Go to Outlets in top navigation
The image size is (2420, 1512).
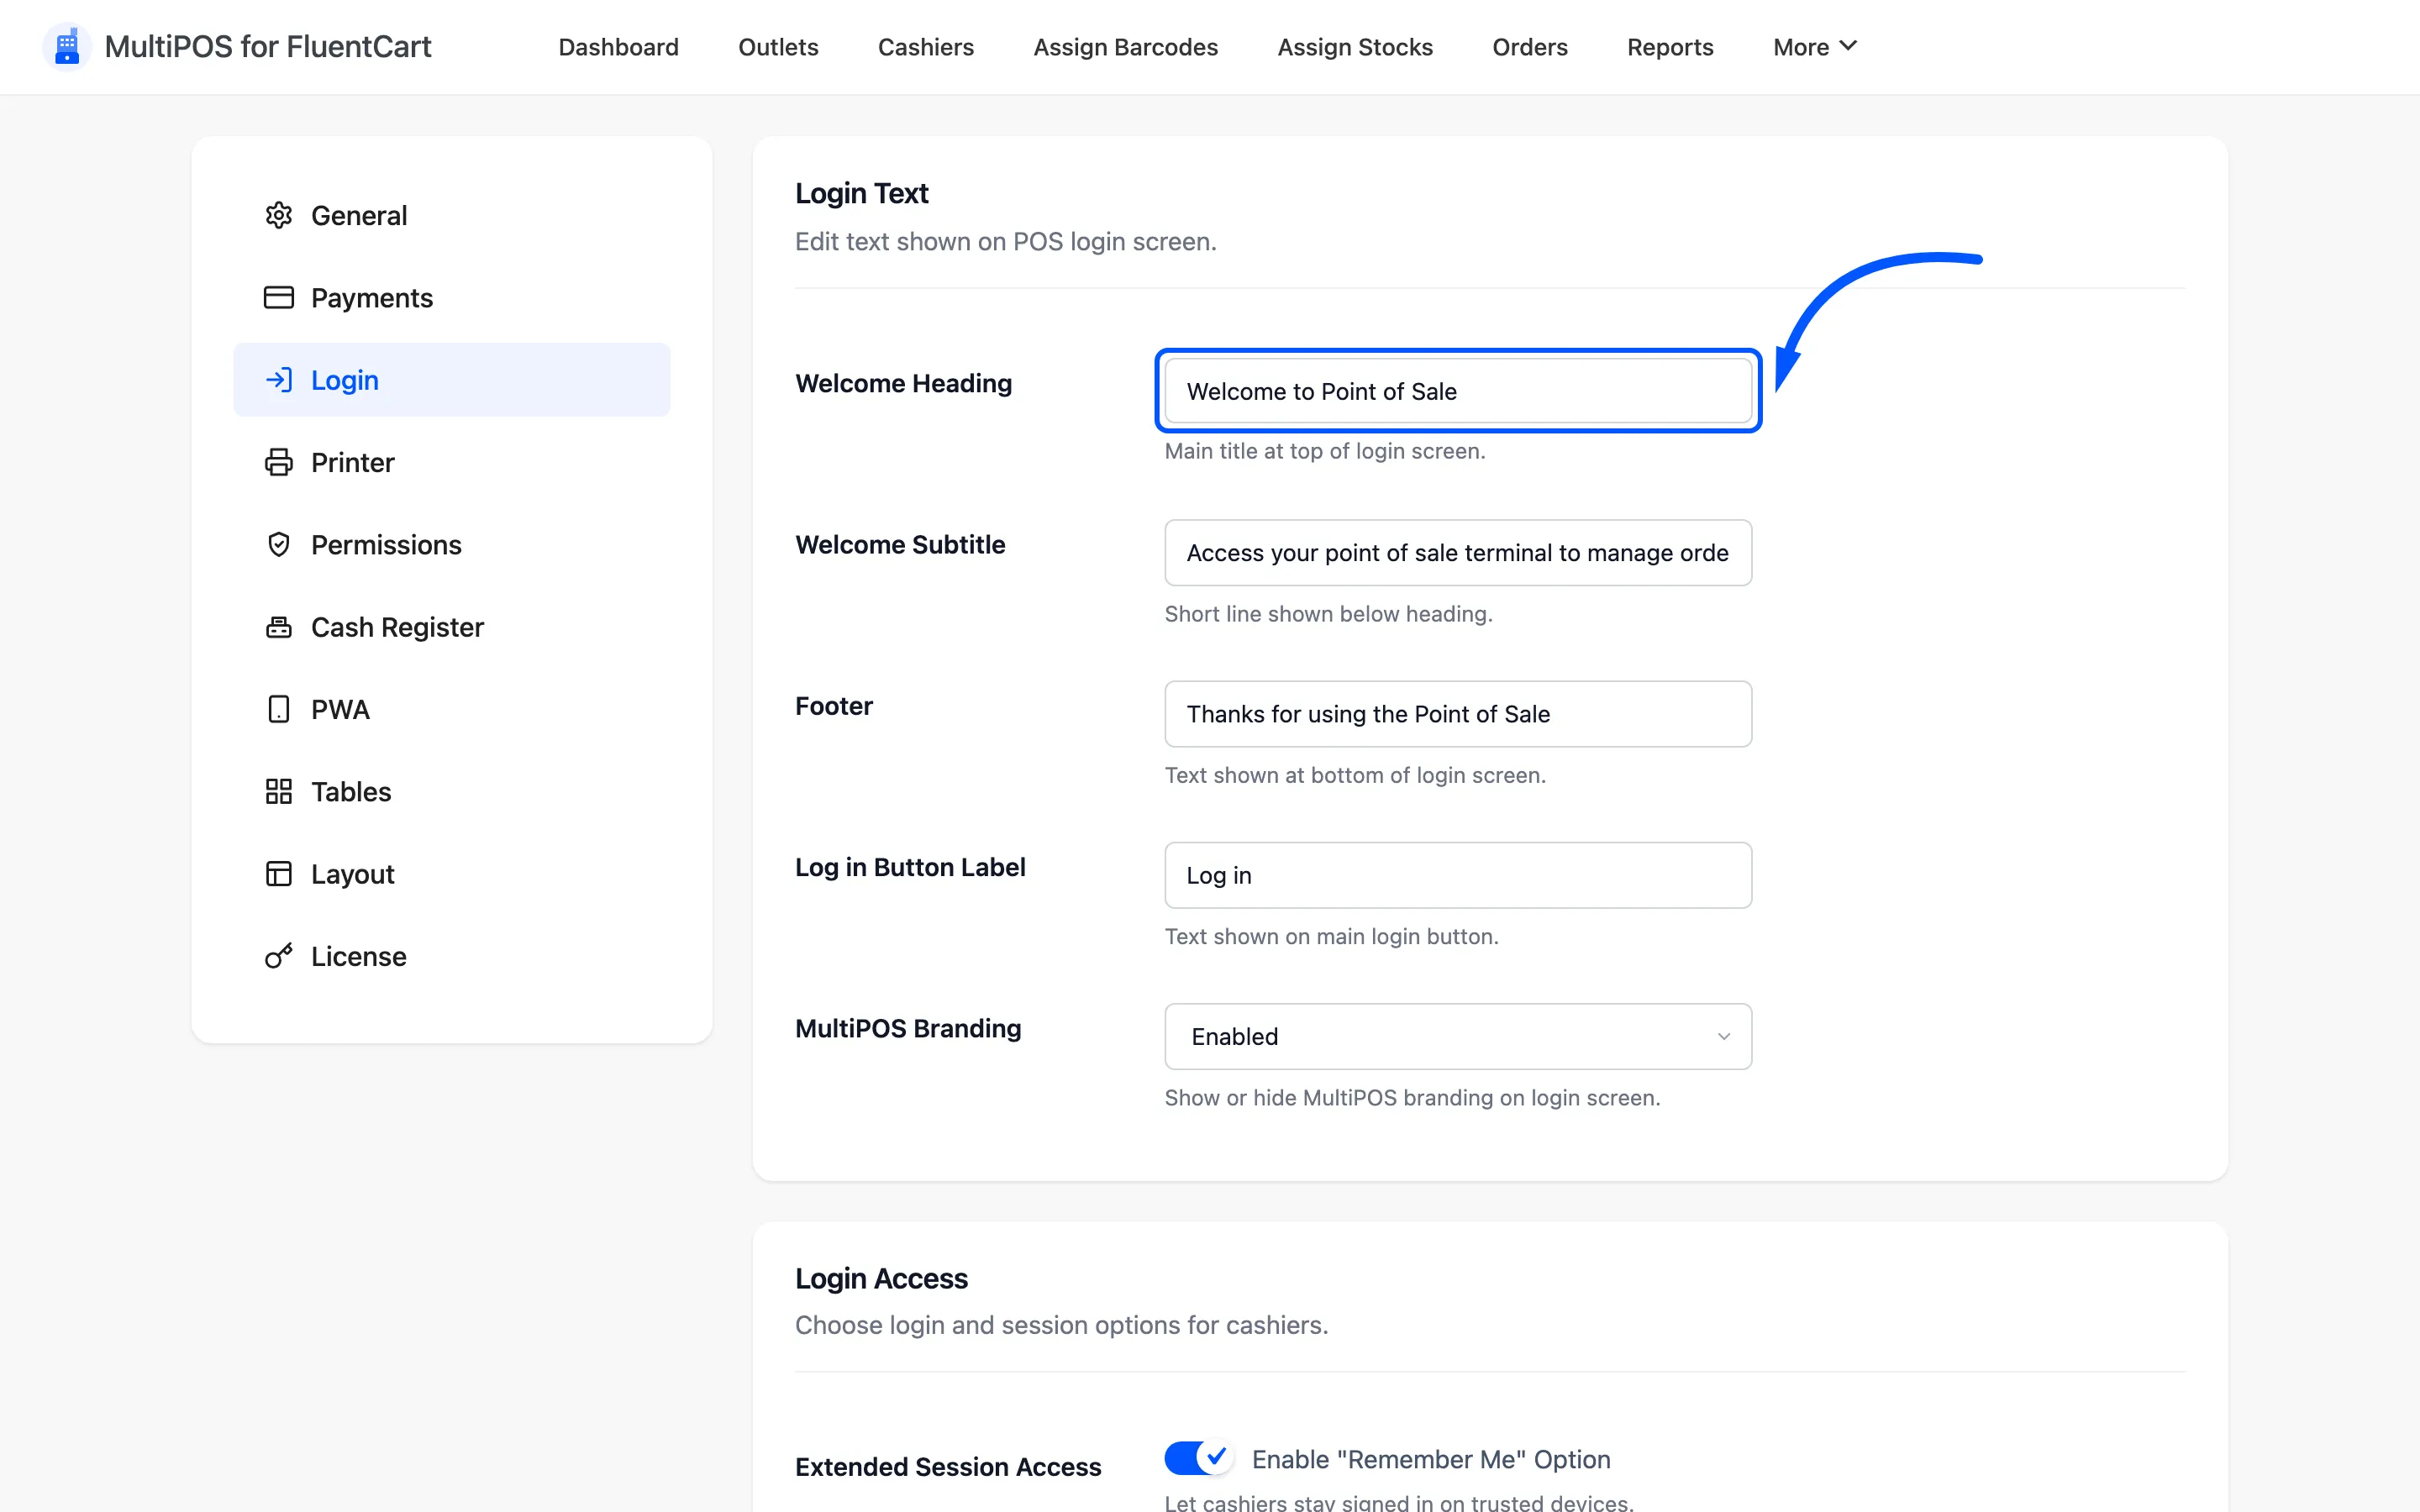tap(778, 47)
